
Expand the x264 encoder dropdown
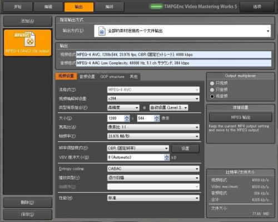pyautogui.click(x=153, y=98)
